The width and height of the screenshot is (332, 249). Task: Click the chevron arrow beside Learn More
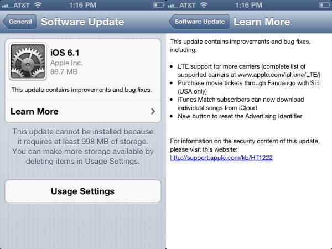[153, 111]
